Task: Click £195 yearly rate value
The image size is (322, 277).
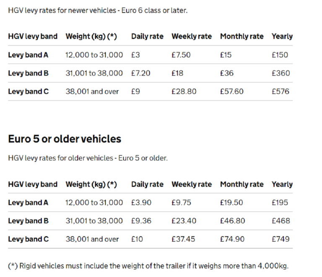Action: point(280,203)
